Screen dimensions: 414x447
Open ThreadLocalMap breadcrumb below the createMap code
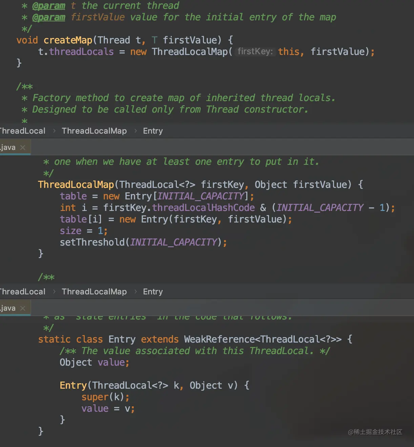[94, 131]
